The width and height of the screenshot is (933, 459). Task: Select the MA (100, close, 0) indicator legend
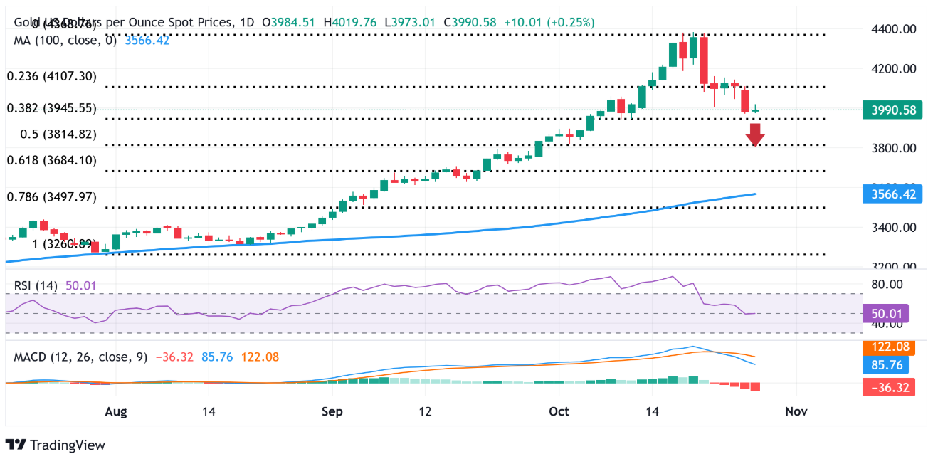67,40
